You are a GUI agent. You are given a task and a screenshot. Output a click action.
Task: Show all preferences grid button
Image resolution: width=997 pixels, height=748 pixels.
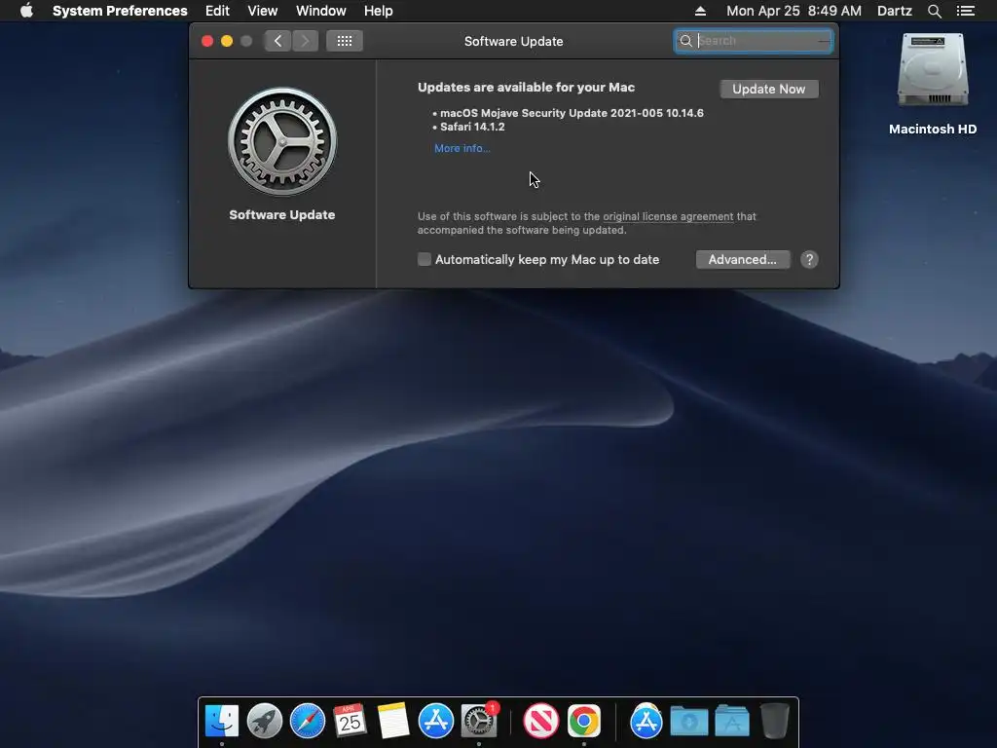click(344, 41)
